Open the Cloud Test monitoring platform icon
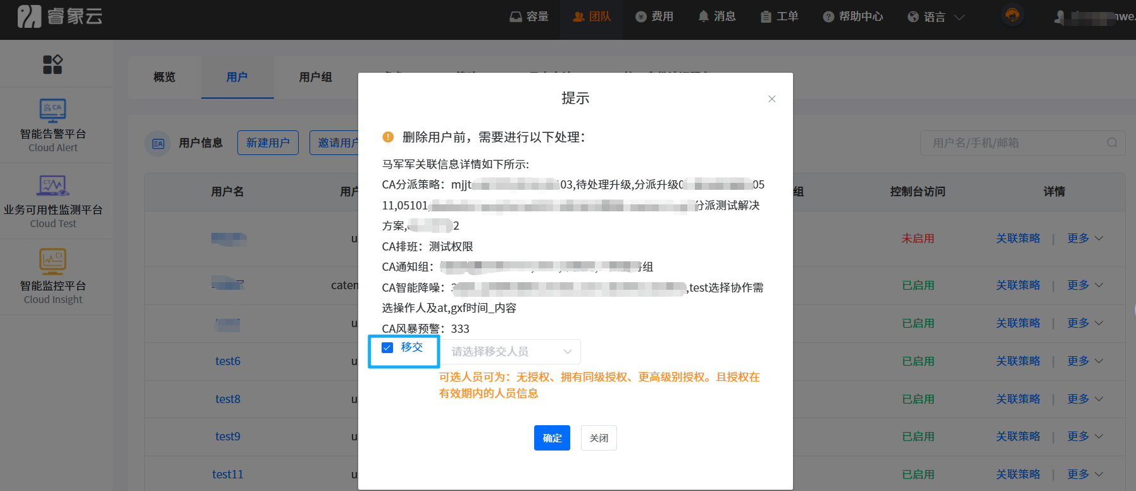 click(x=53, y=186)
